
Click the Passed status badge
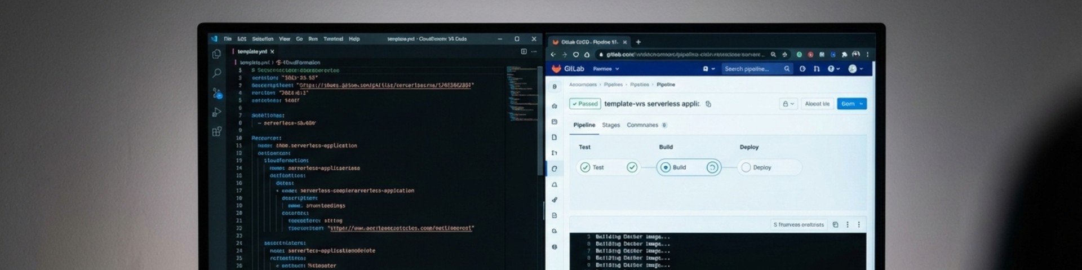coord(585,104)
